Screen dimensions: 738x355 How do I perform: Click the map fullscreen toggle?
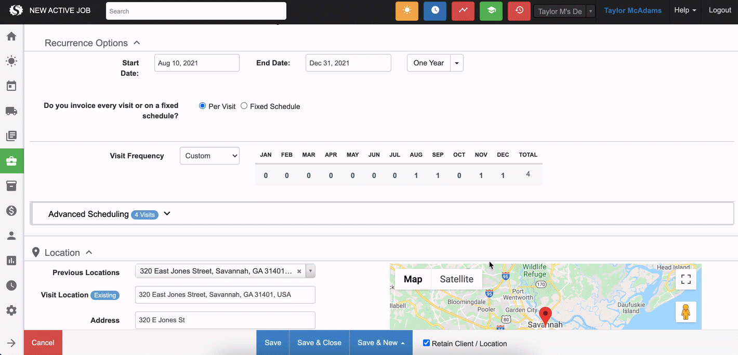pyautogui.click(x=686, y=279)
